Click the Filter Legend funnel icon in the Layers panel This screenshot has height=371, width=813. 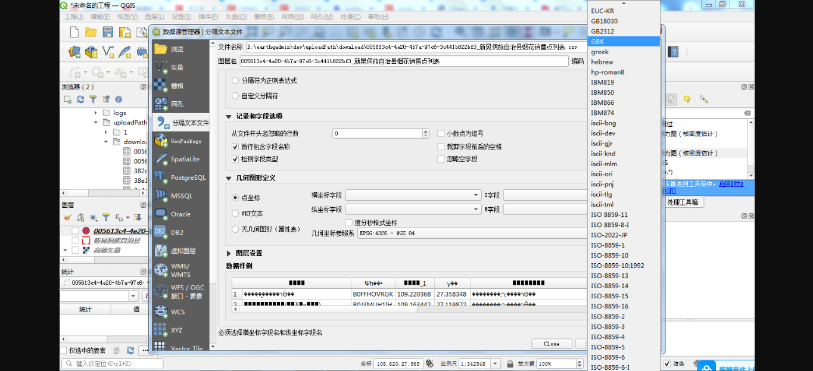pyautogui.click(x=106, y=218)
